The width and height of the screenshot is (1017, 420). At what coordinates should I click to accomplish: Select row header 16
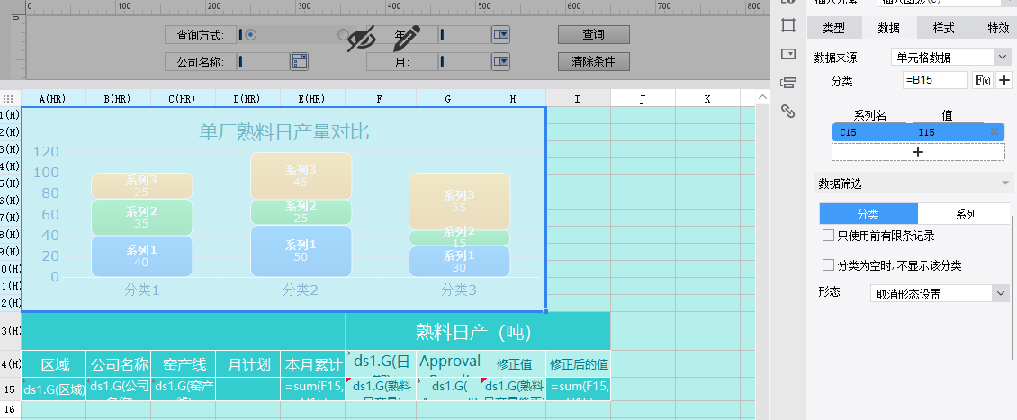pyautogui.click(x=10, y=409)
